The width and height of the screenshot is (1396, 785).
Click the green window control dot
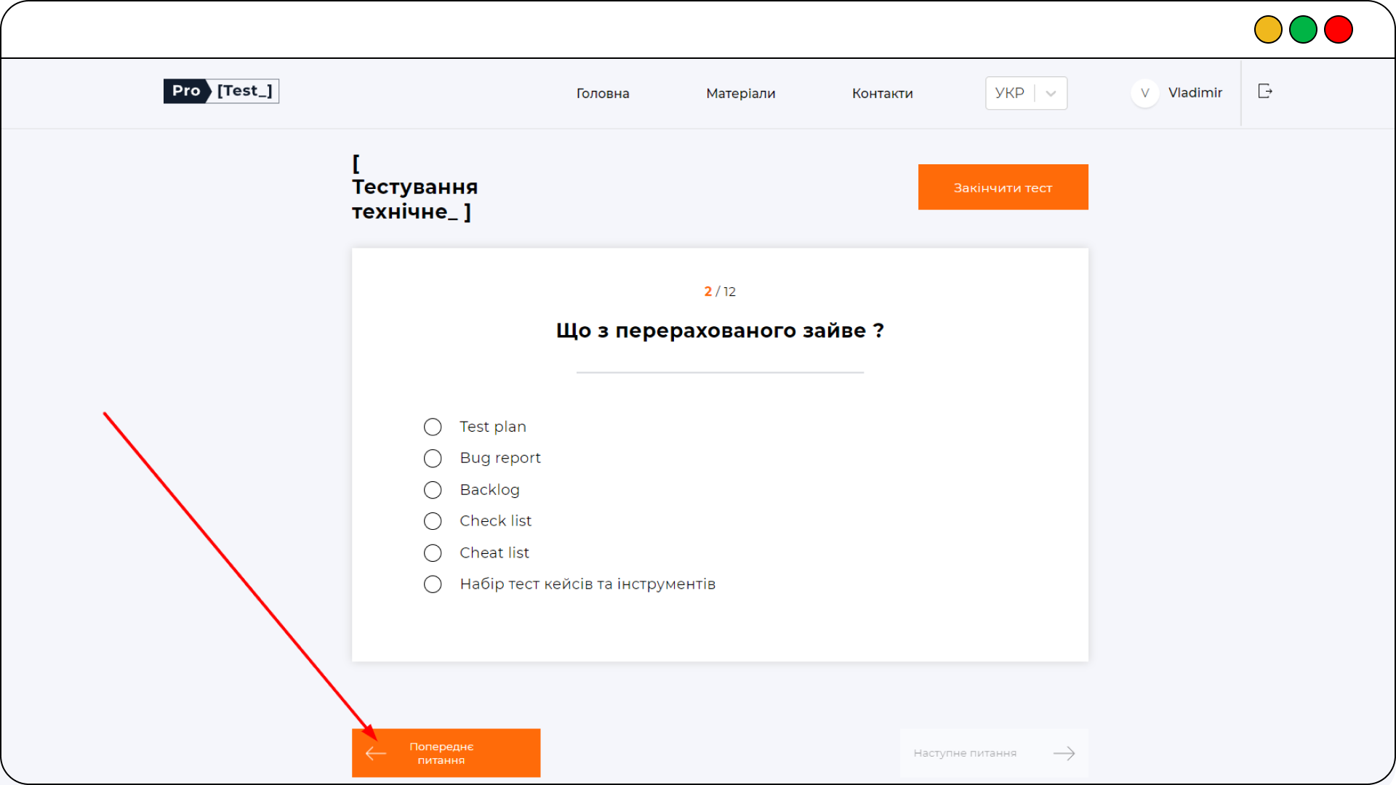[1303, 30]
